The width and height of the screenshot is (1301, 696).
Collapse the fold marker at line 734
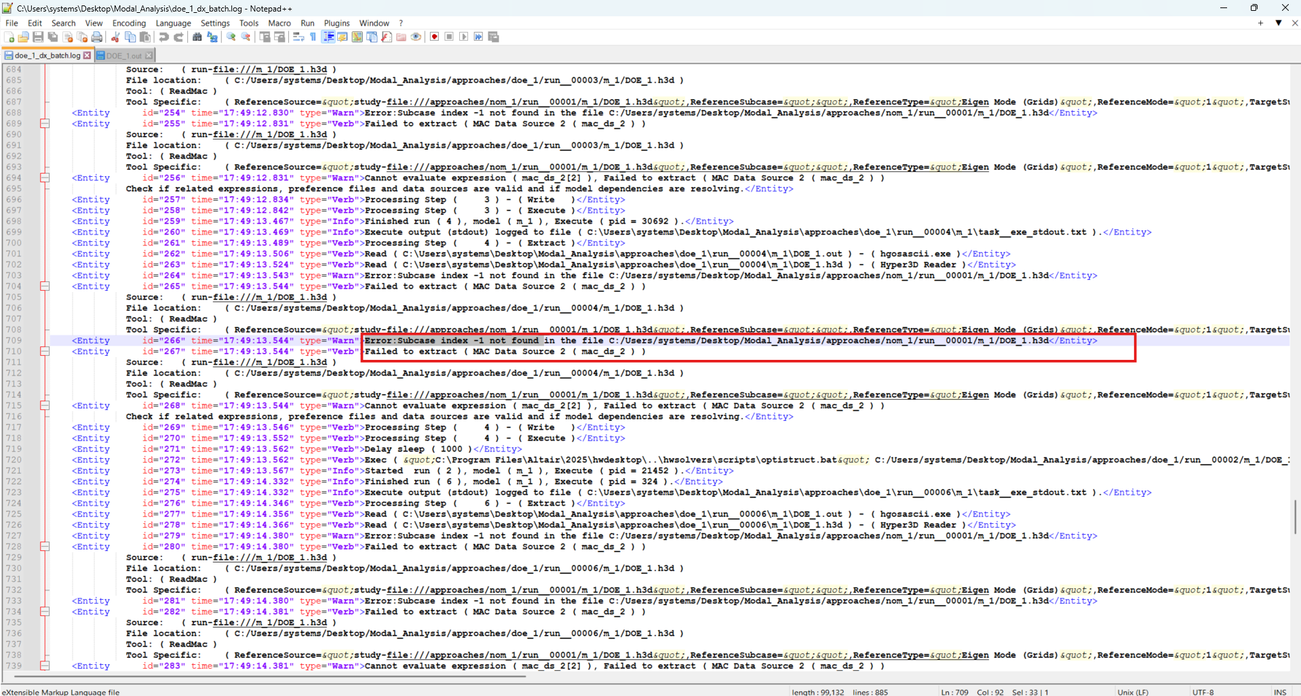point(45,611)
